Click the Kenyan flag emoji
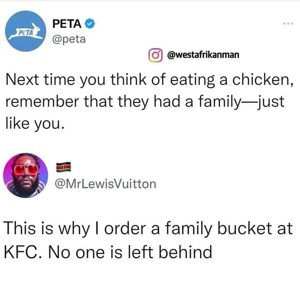300x288 pixels. tap(64, 167)
